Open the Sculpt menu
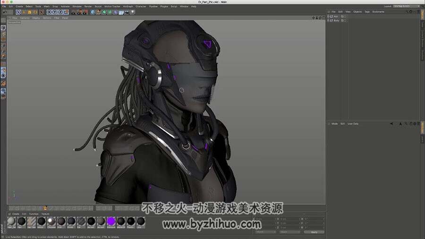The image size is (425, 239). (98, 6)
